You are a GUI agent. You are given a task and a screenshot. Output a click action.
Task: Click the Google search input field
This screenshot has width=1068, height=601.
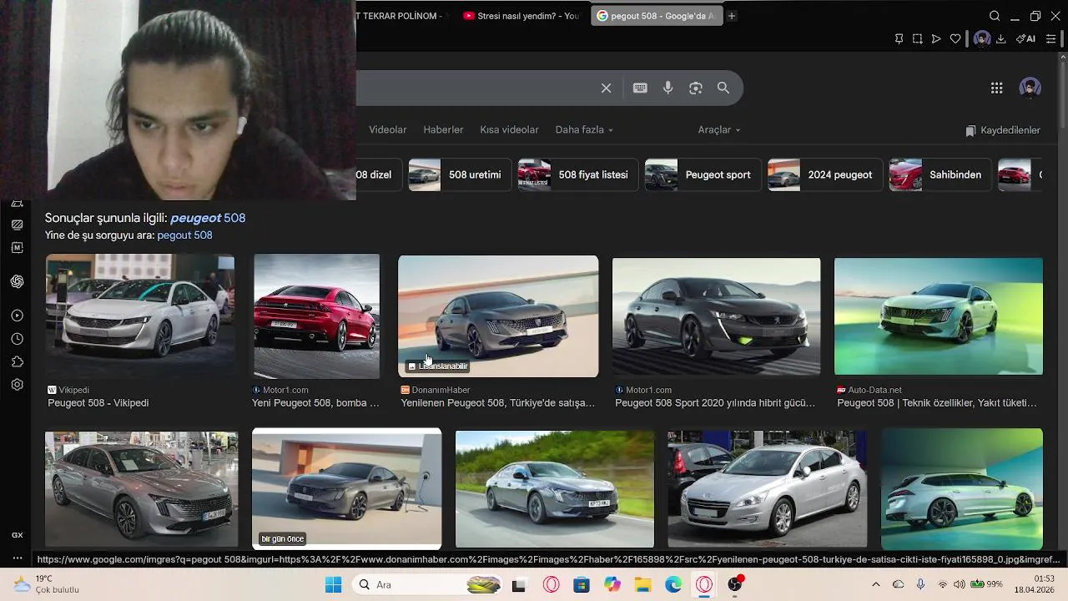click(474, 88)
